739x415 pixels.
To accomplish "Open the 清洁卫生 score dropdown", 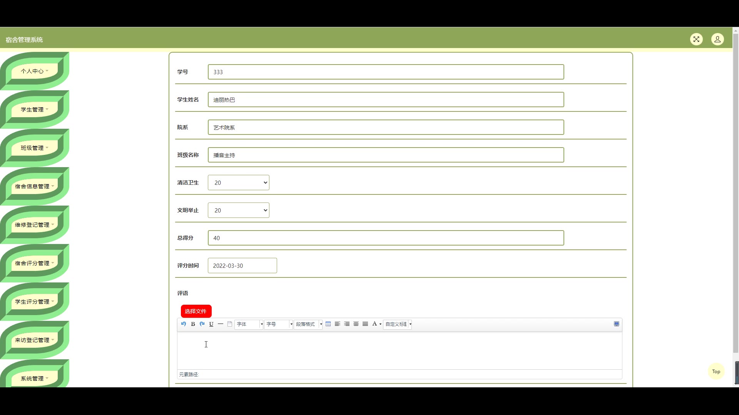I will (239, 183).
